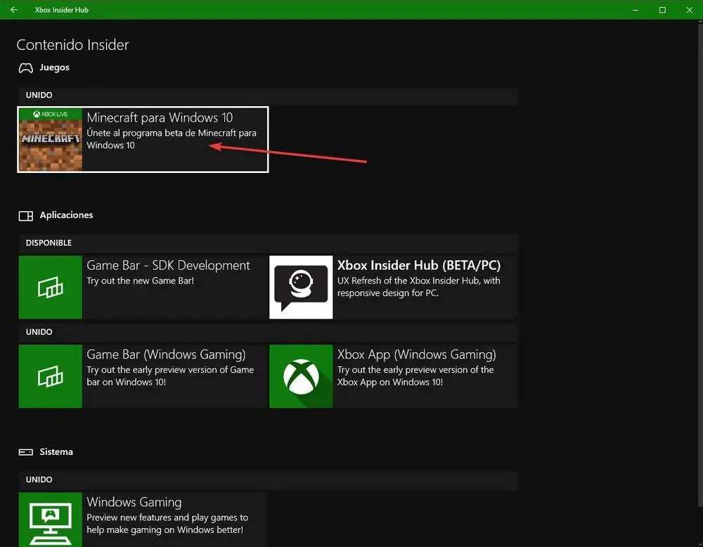Select the Xbox Insider Hub astronaut icon
Viewport: 703px width, 547px height.
pyautogui.click(x=301, y=287)
